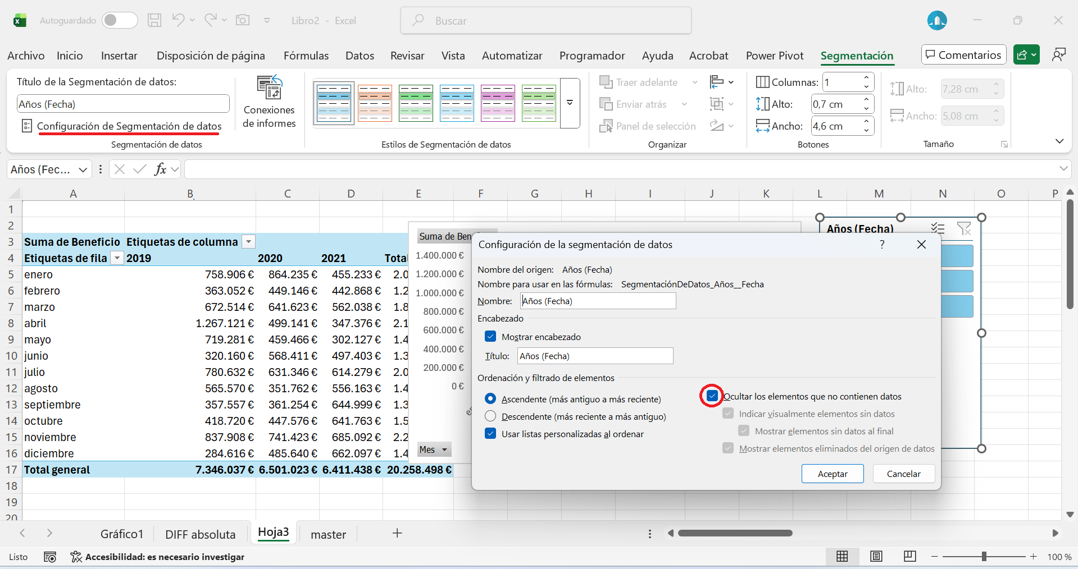This screenshot has height=569, width=1078.
Task: Toggle the Autoguardado switch
Action: (x=120, y=21)
